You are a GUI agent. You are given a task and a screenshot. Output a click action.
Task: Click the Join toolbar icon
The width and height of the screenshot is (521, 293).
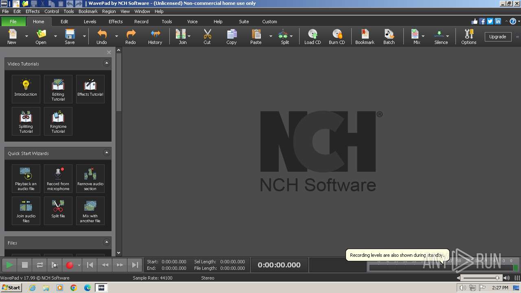181,36
